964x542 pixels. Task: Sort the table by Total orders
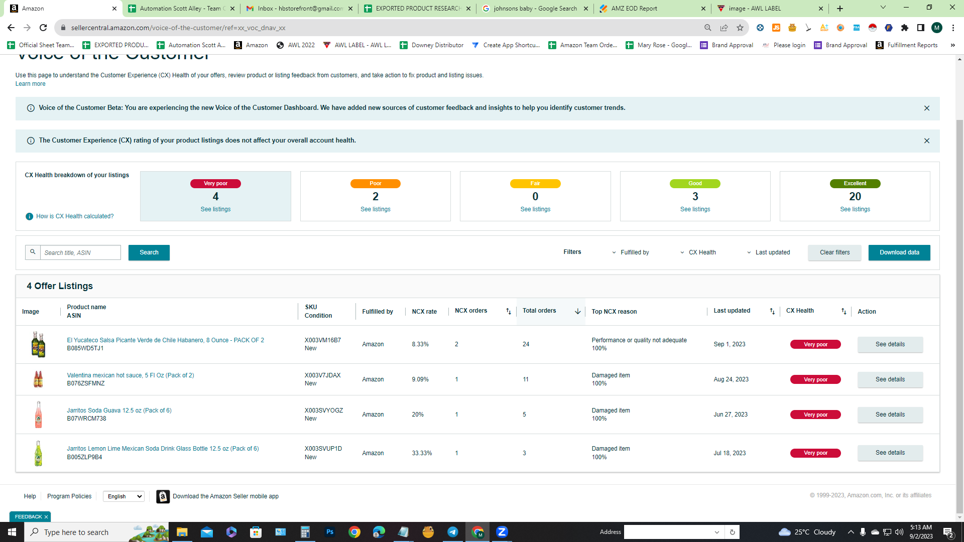coord(578,311)
